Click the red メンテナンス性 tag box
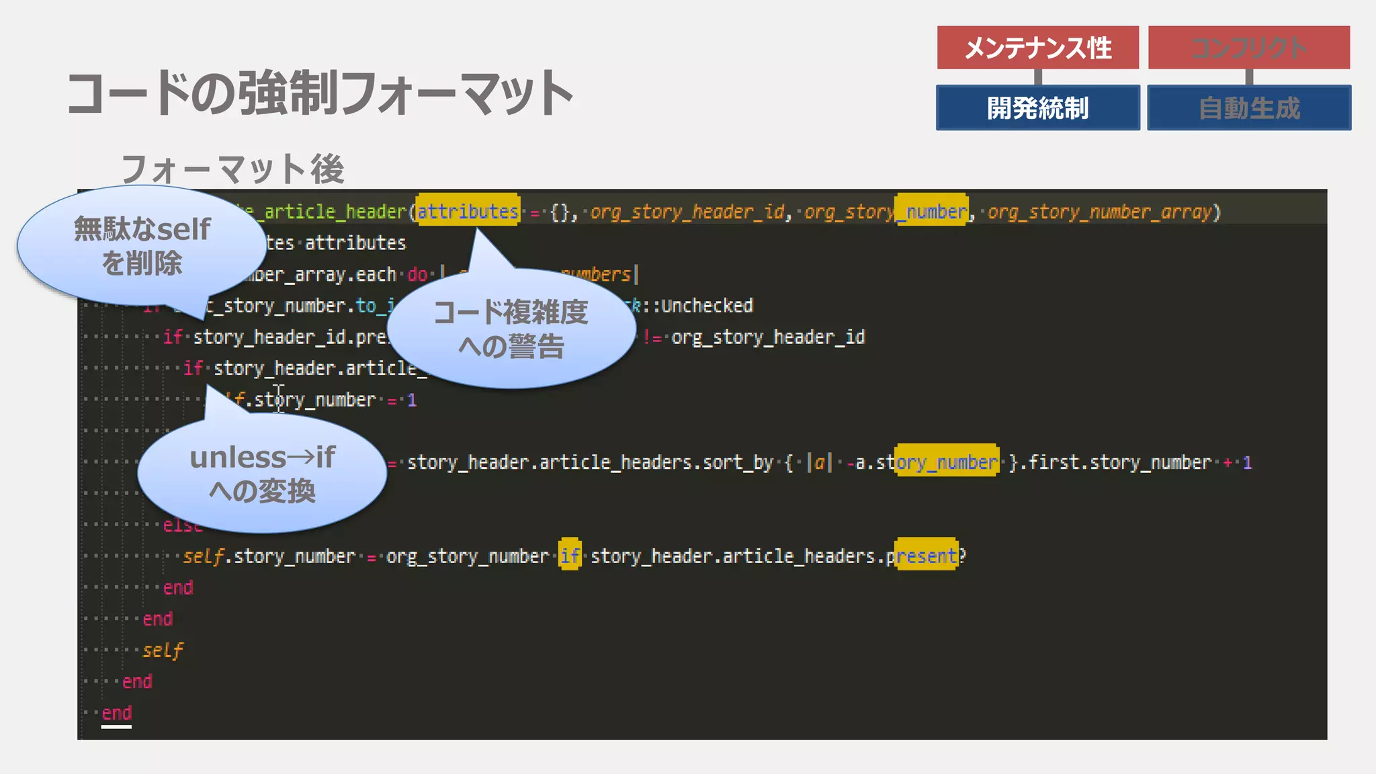 pos(1038,47)
